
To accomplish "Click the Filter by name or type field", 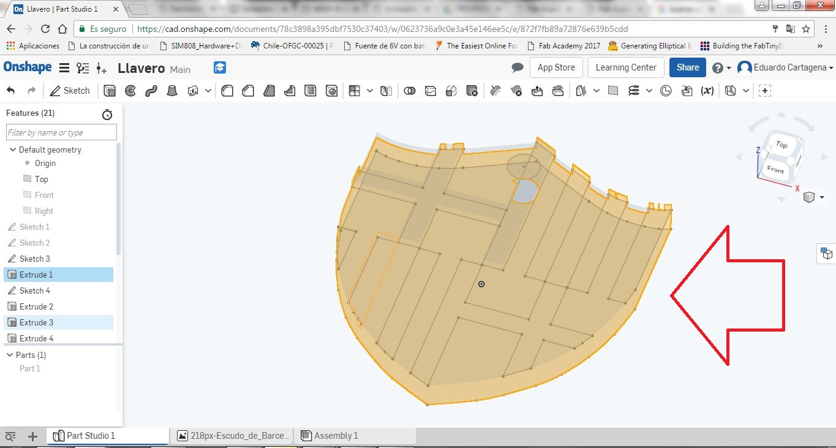I will pyautogui.click(x=61, y=132).
